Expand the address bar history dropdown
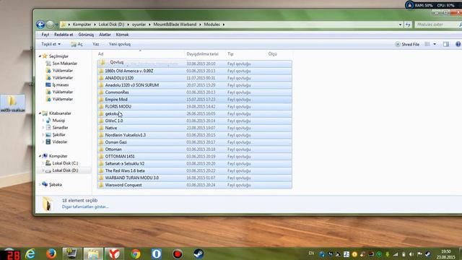 click(x=400, y=25)
